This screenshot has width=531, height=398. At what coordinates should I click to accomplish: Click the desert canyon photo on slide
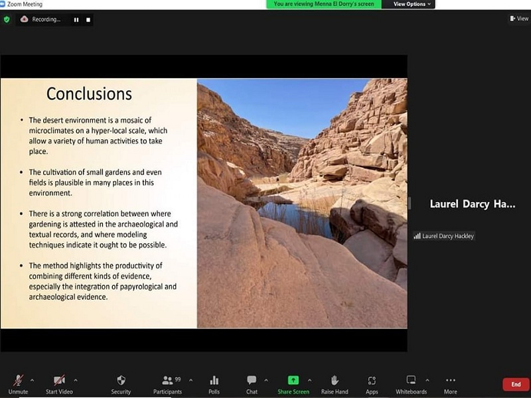[x=302, y=204]
